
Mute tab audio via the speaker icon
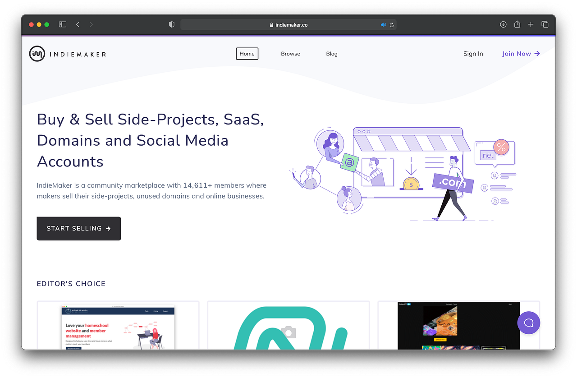coord(383,24)
